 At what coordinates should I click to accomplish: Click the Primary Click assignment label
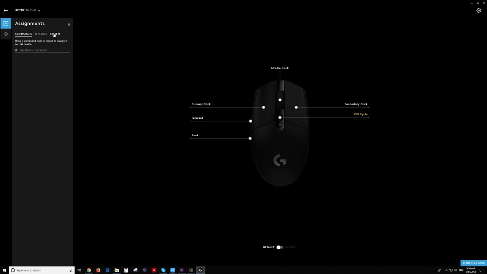(201, 104)
